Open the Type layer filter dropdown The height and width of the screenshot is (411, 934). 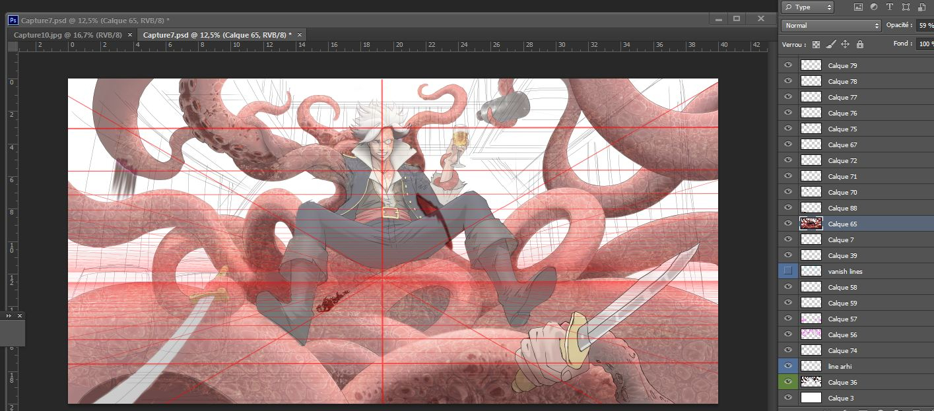[807, 7]
